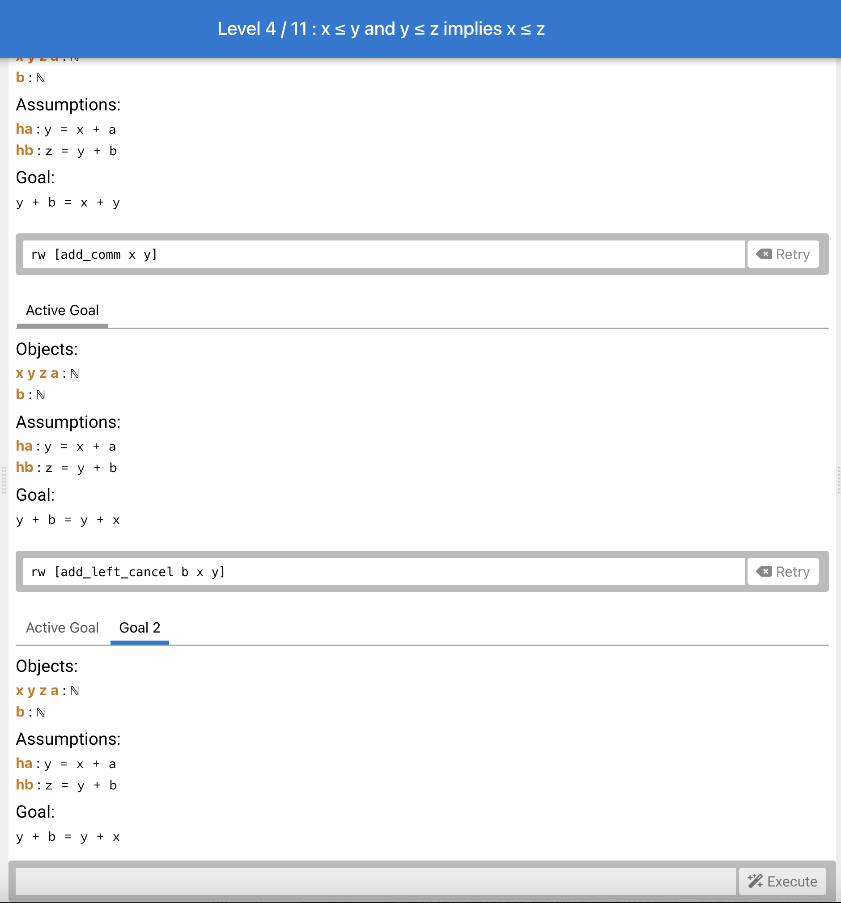
Task: Select assumption ha above goal y + b = x + y
Action: pyautogui.click(x=66, y=130)
